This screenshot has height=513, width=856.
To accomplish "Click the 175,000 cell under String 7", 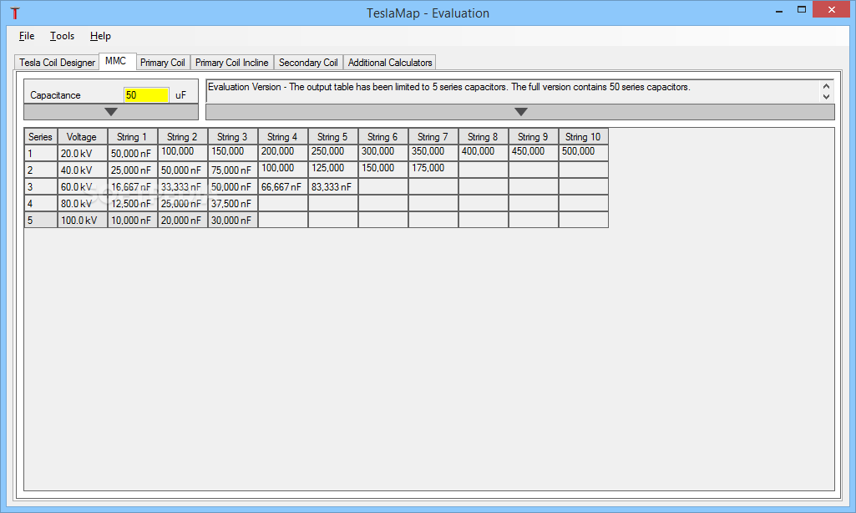I will pos(433,170).
